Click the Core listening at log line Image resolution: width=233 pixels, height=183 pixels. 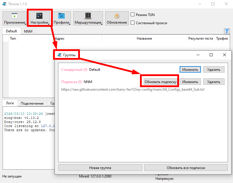coord(29,126)
